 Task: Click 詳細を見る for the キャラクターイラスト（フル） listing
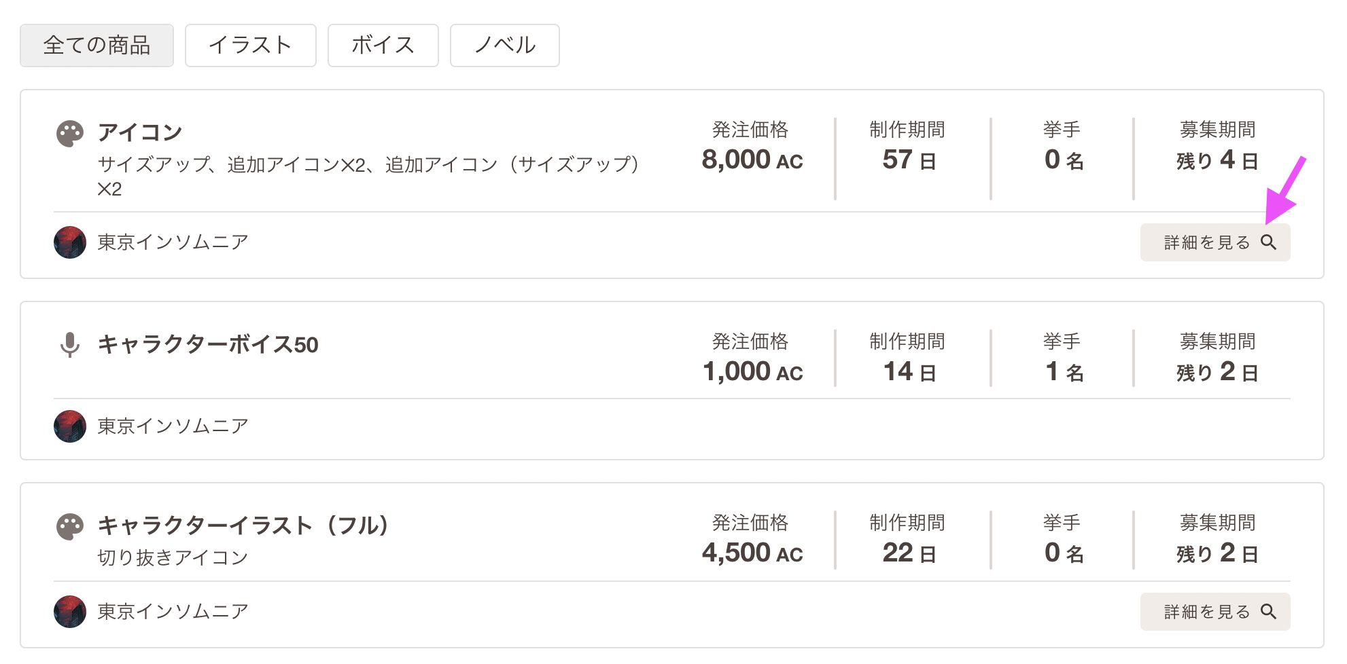point(1215,612)
